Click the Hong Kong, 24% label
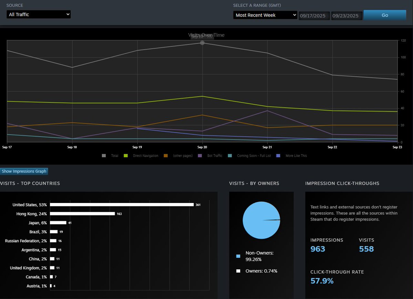Screen dimensions: 413x299 [31, 214]
